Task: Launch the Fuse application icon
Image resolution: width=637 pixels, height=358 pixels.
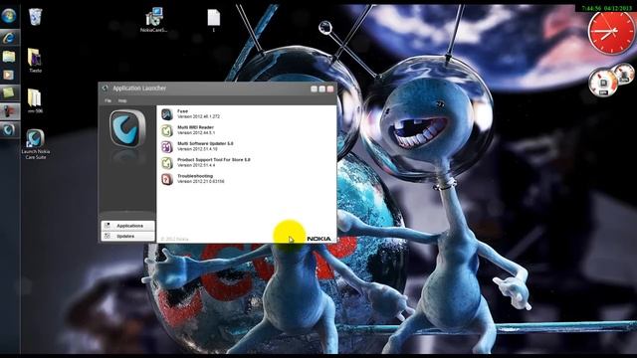Action: click(x=167, y=114)
